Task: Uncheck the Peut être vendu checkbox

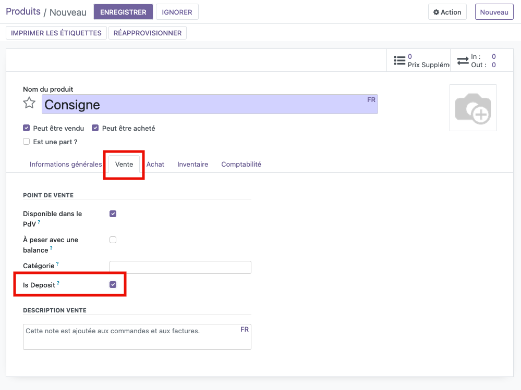Action: coord(26,128)
